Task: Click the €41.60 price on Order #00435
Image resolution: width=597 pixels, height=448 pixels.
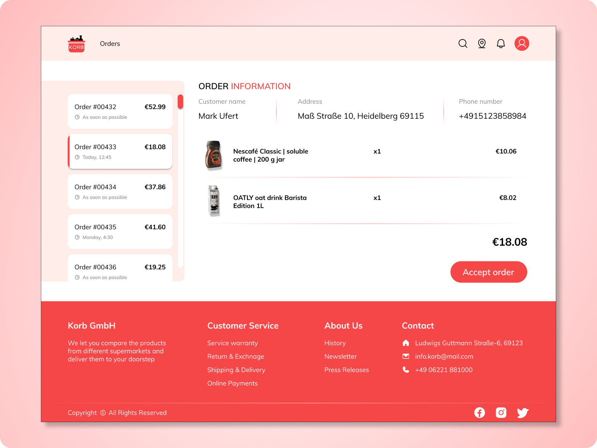Action: point(155,227)
